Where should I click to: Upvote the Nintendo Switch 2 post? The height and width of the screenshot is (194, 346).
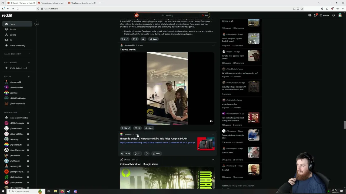point(122,154)
